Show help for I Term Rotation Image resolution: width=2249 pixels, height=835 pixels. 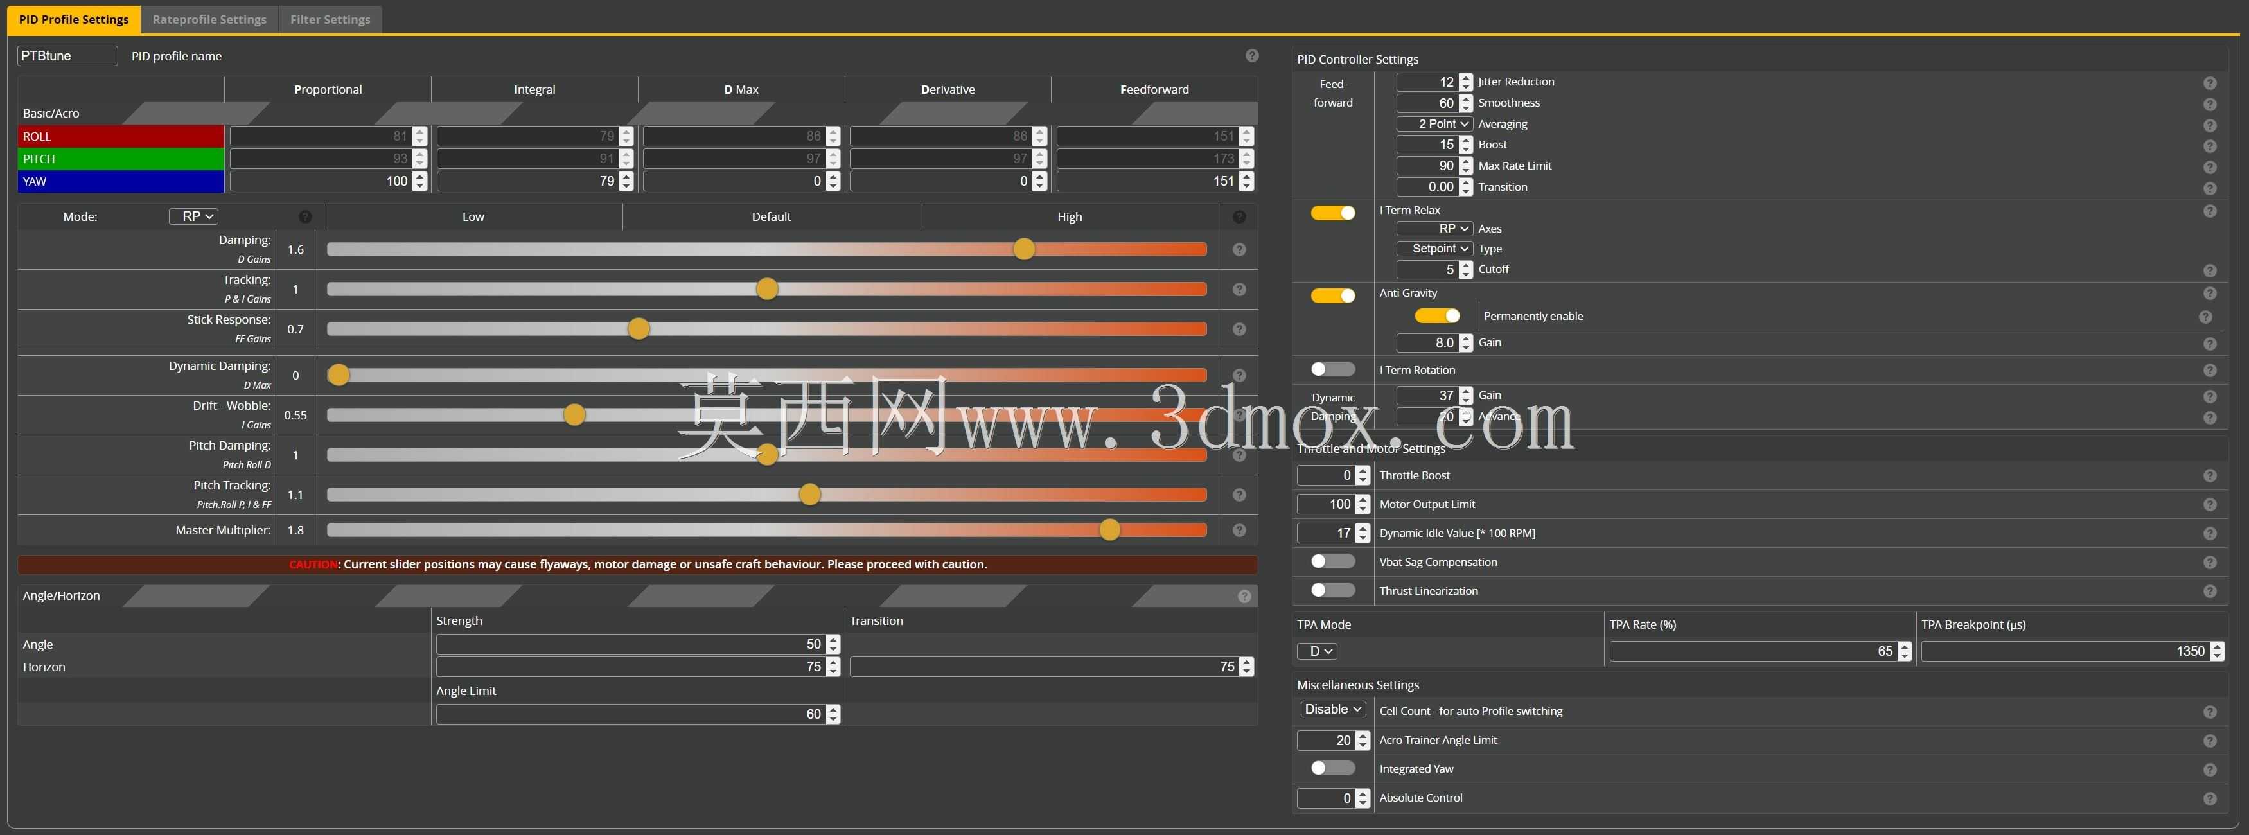(x=2210, y=371)
